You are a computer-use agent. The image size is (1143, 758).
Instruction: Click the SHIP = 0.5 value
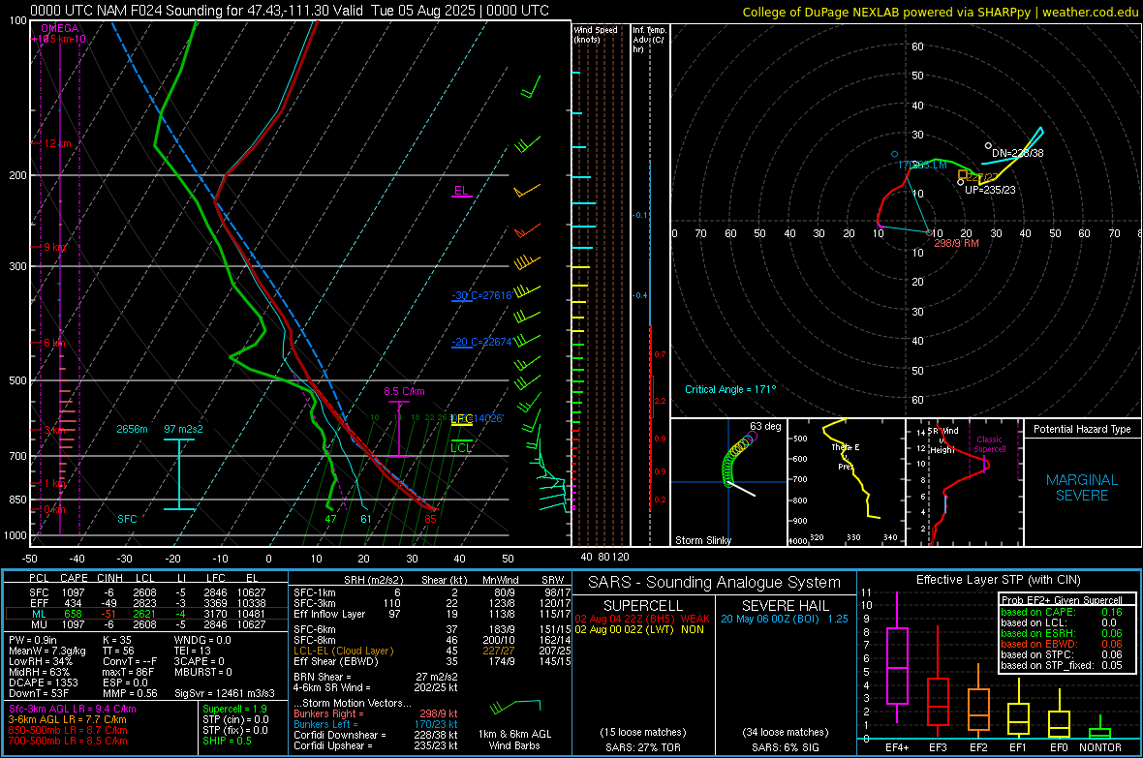227,741
